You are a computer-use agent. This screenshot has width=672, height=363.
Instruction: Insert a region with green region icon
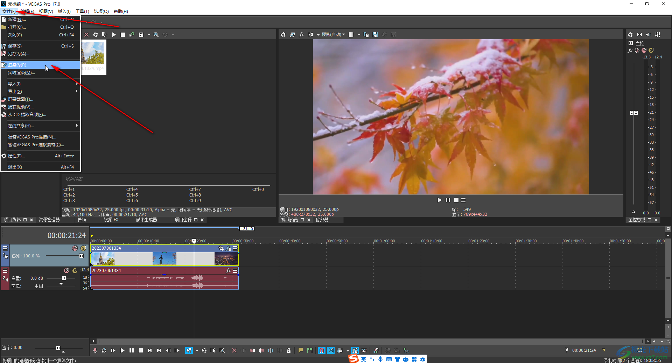[310, 350]
